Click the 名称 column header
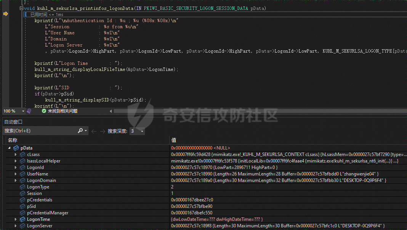The width and height of the screenshot is (407, 230). [13, 140]
